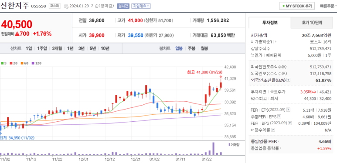
Task: Open help icon beside PER EPS(2023.09)
Action: [288, 110]
